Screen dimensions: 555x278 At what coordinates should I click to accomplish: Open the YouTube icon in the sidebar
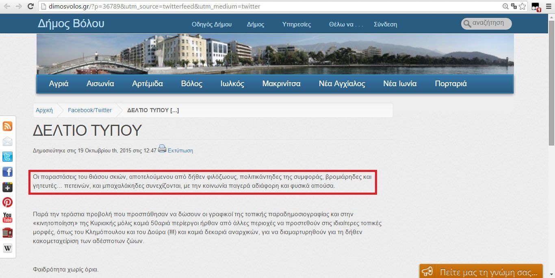click(x=7, y=217)
